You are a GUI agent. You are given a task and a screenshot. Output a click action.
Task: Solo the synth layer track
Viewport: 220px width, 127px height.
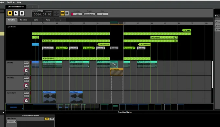[x=26, y=93]
